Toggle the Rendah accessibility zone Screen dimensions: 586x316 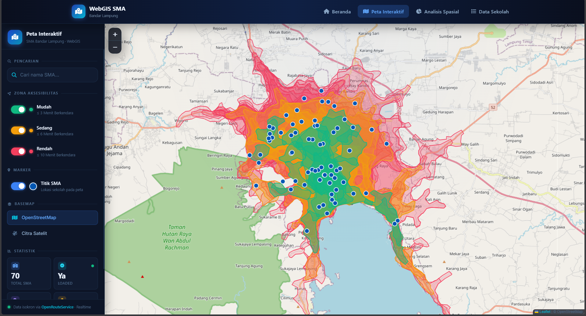[x=18, y=151]
